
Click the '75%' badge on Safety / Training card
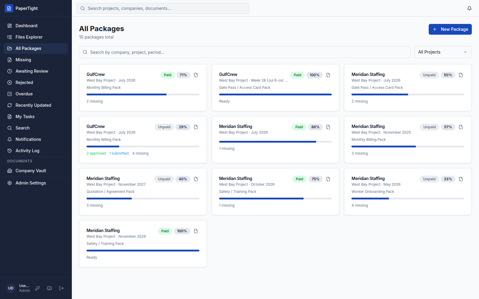(316, 179)
